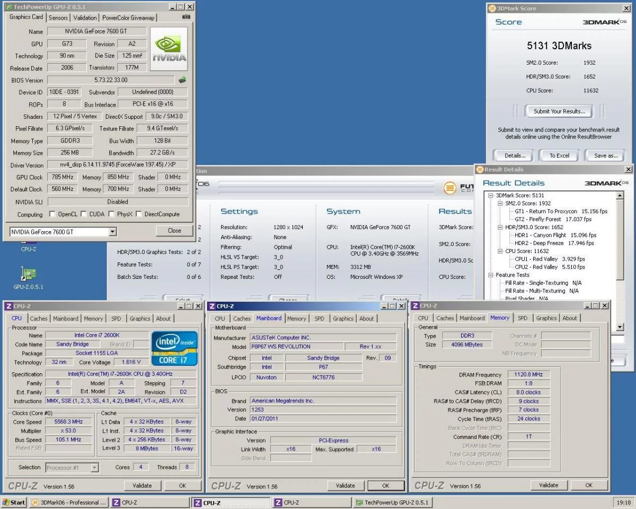Click Validate in the CPU-Z Memory window

549,485
